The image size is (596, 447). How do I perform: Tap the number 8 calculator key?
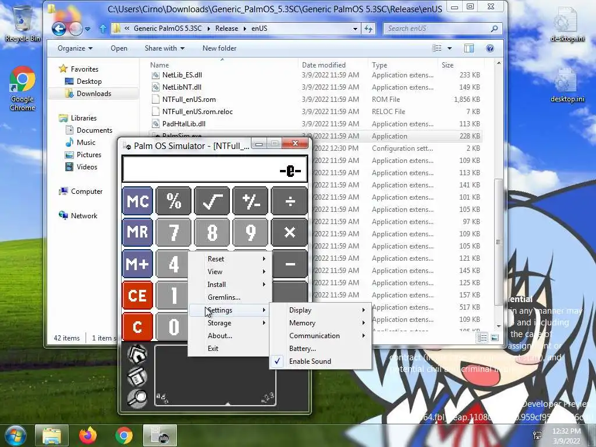(x=212, y=232)
